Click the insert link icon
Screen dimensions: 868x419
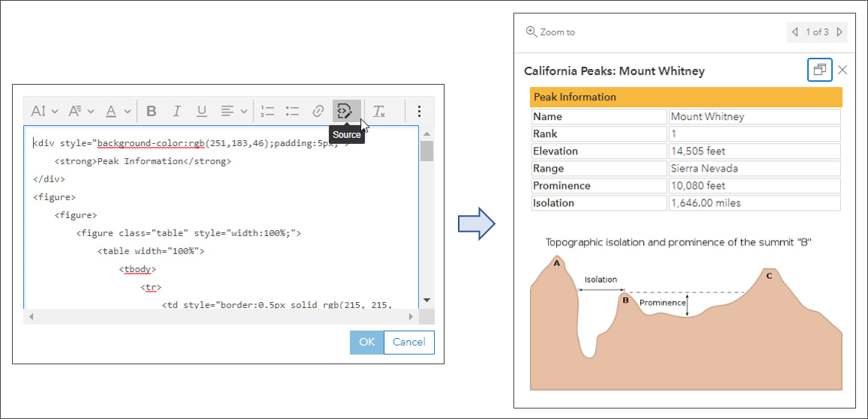[x=318, y=112]
